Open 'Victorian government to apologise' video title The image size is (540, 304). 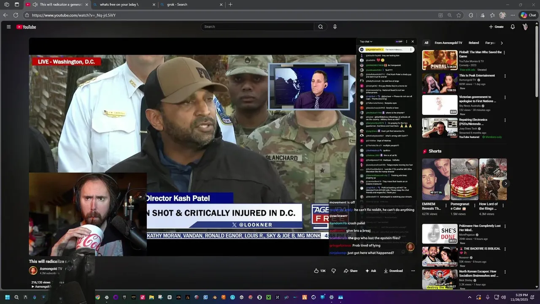[478, 99]
